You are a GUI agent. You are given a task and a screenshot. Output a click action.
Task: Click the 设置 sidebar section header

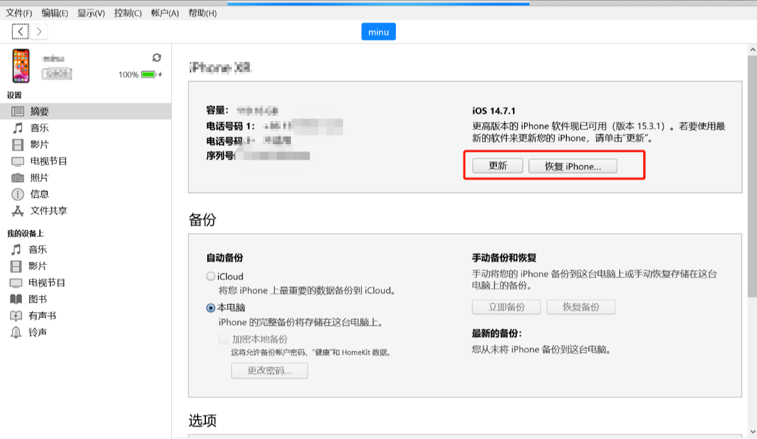click(14, 95)
